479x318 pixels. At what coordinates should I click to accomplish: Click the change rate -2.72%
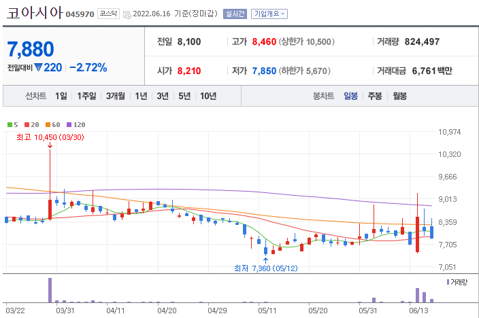pos(88,67)
